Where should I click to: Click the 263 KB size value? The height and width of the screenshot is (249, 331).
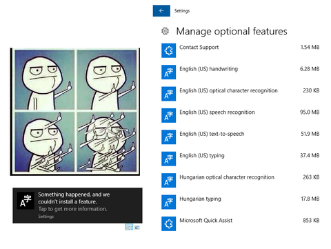pyautogui.click(x=311, y=177)
